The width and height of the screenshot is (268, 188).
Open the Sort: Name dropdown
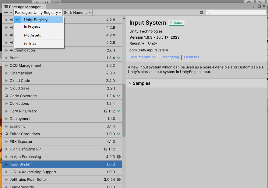pyautogui.click(x=77, y=13)
